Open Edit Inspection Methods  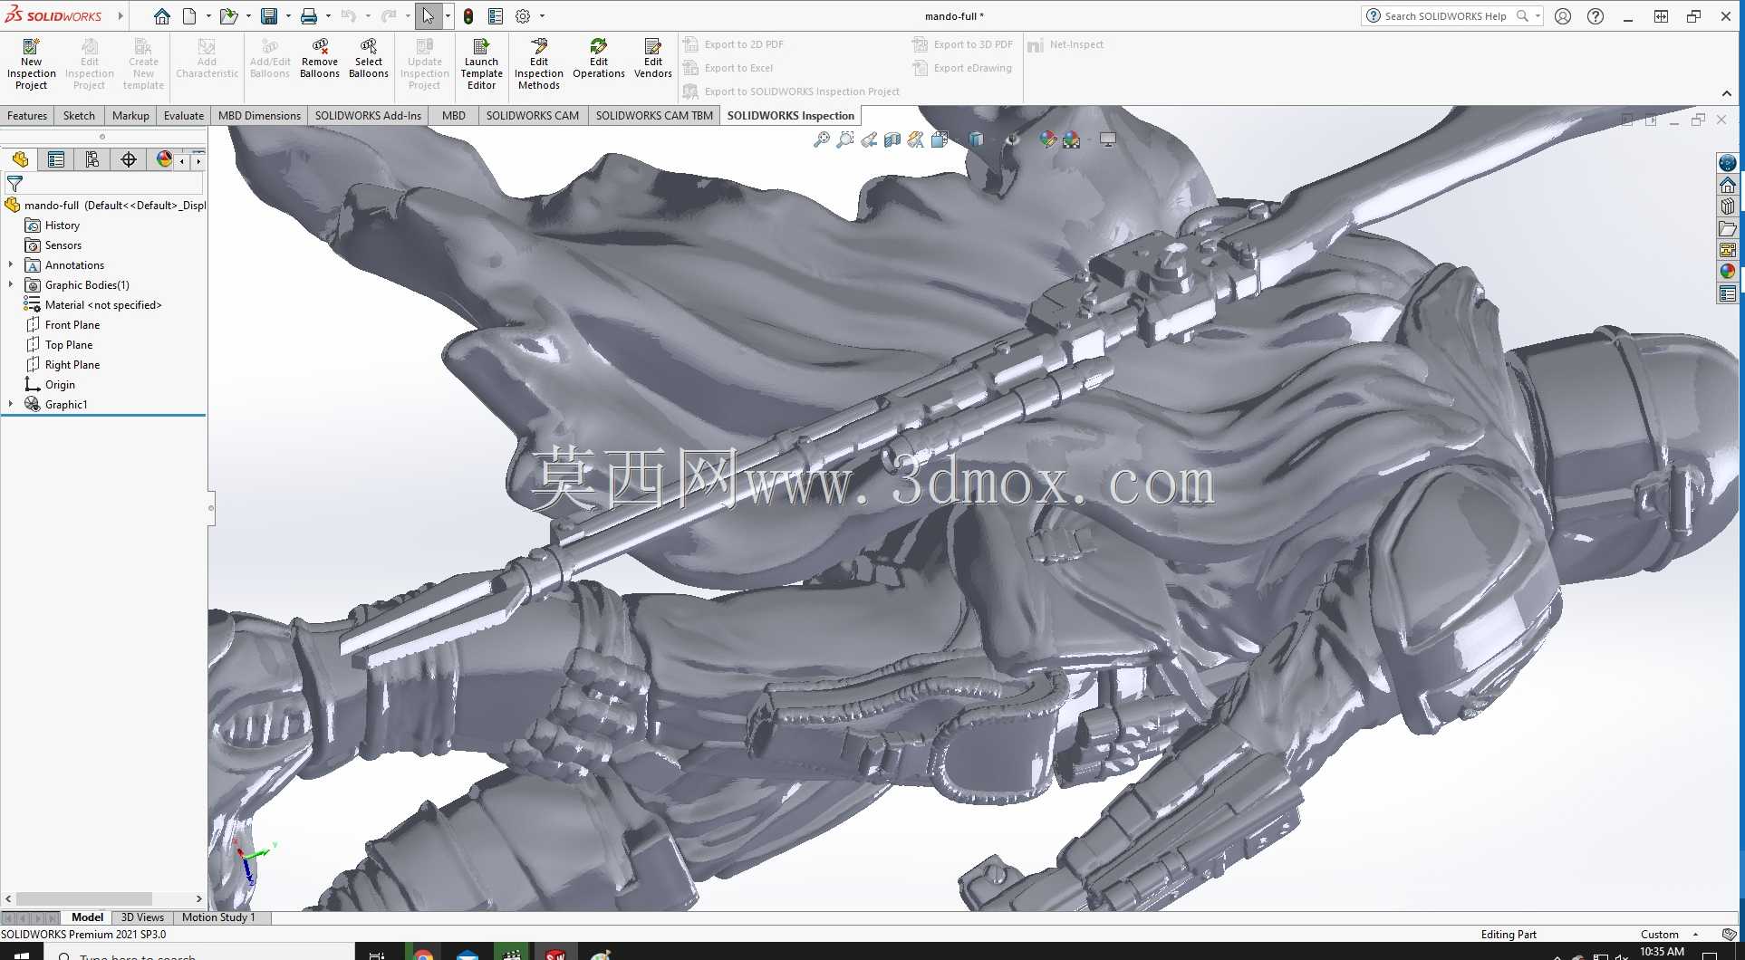click(x=539, y=63)
